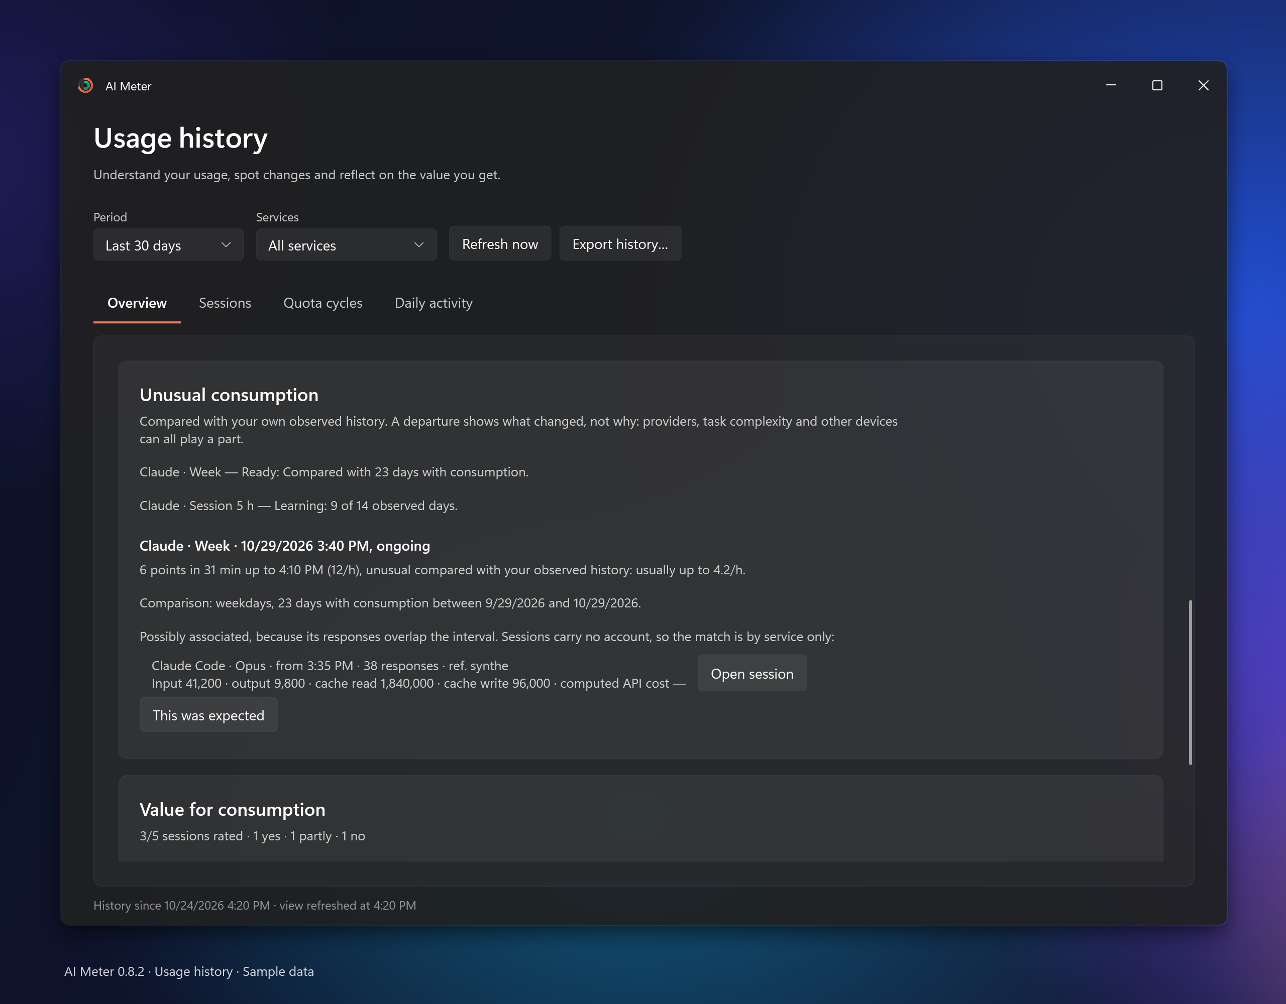Click 'Claude Code · Opus · from 3:35 PM' session line
1286x1004 pixels.
(x=330, y=666)
